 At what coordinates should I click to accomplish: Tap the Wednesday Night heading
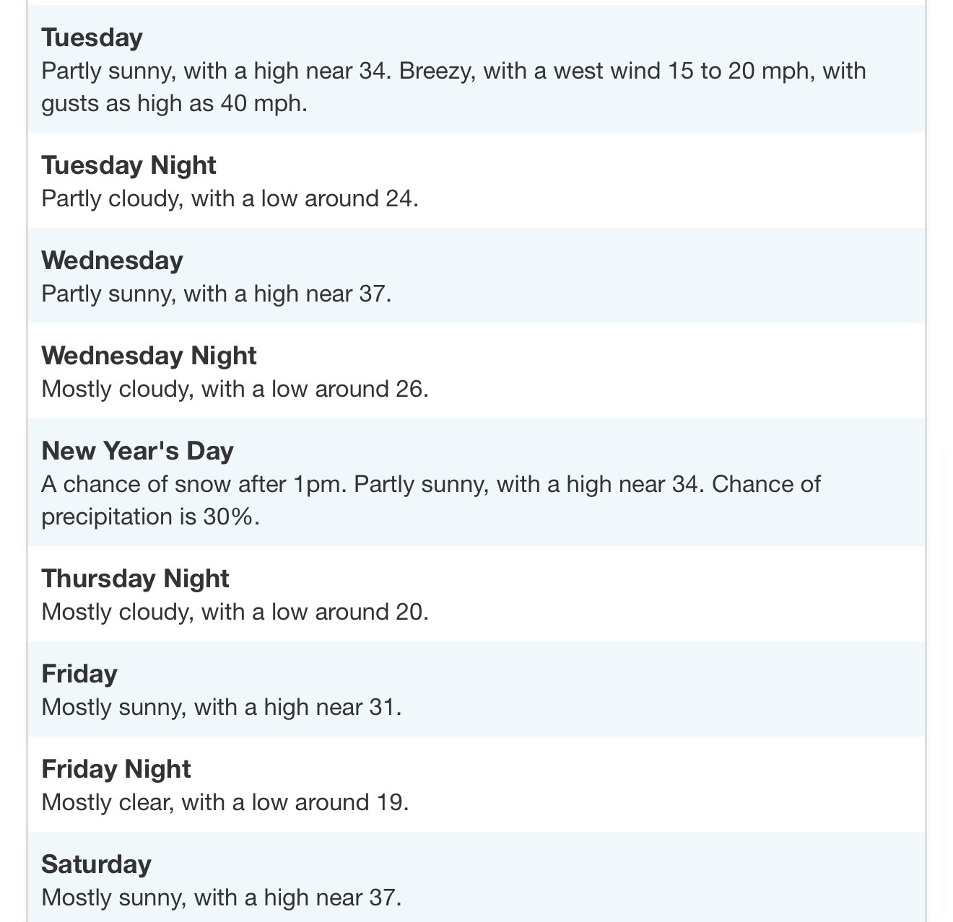[149, 356]
